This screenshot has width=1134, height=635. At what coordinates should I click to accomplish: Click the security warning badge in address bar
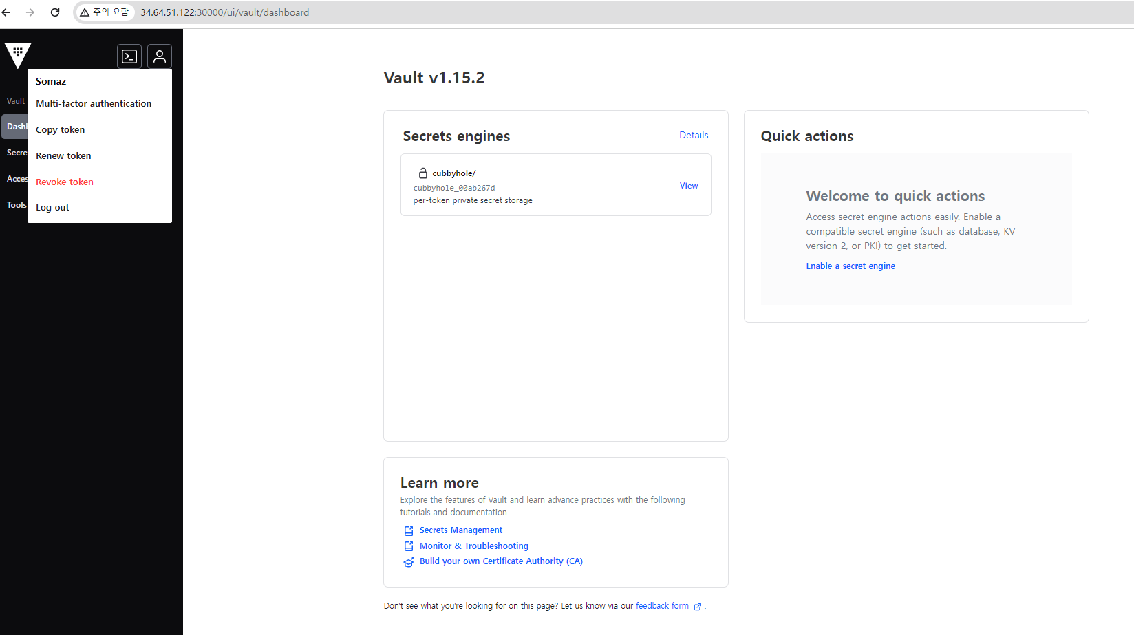tap(105, 12)
